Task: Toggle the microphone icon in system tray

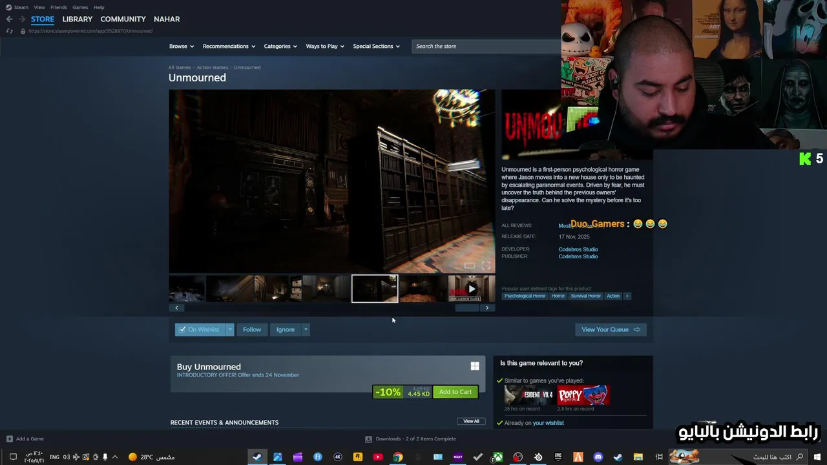Action: coord(105,457)
